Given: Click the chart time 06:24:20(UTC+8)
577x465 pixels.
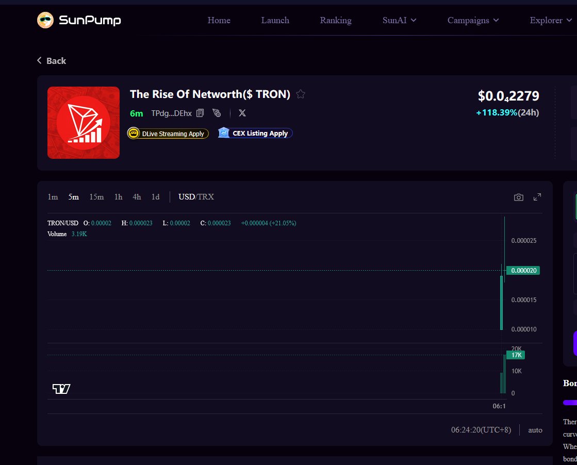Looking at the screenshot, I should point(481,429).
